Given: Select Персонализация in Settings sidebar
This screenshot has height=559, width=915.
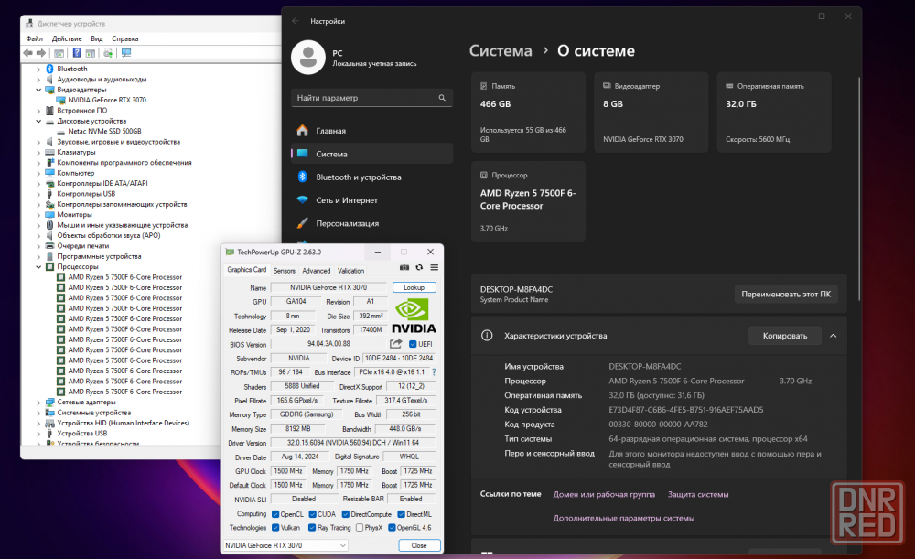Looking at the screenshot, I should 371,223.
